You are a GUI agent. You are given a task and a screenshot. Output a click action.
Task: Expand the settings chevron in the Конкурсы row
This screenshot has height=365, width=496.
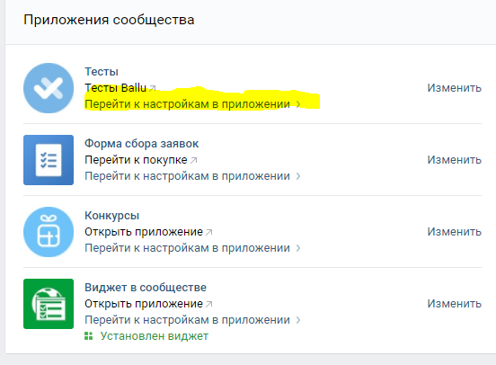pyautogui.click(x=298, y=248)
